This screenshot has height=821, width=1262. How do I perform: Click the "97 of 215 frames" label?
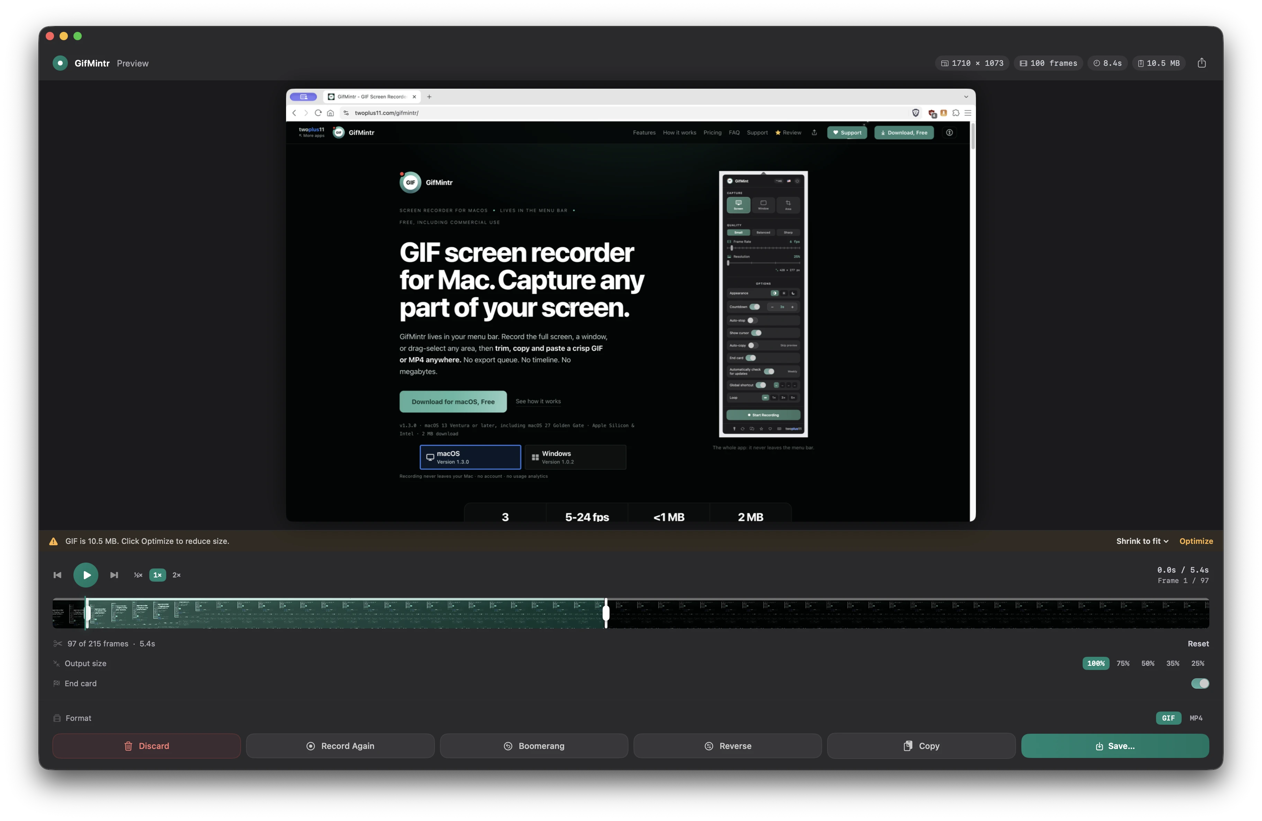(98, 643)
